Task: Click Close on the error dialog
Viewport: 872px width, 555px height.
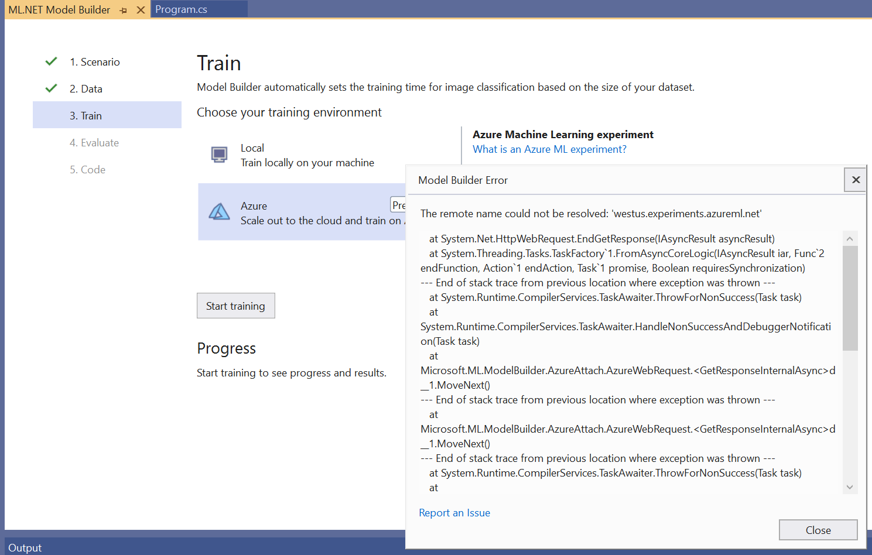Action: pos(818,530)
